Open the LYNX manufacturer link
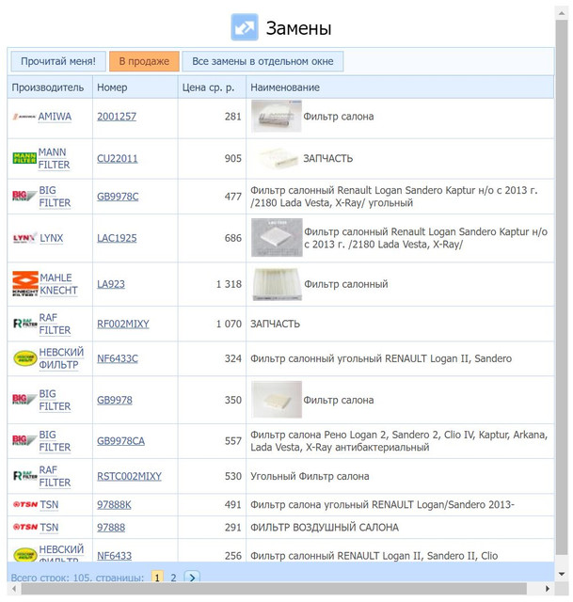 [52, 238]
